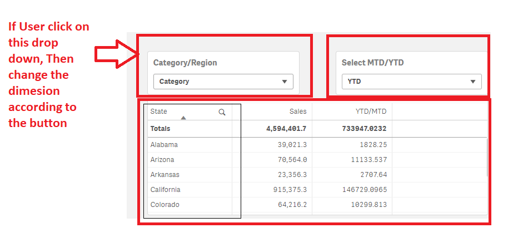Open the Select MTD/YTD dropdown

pos(411,82)
